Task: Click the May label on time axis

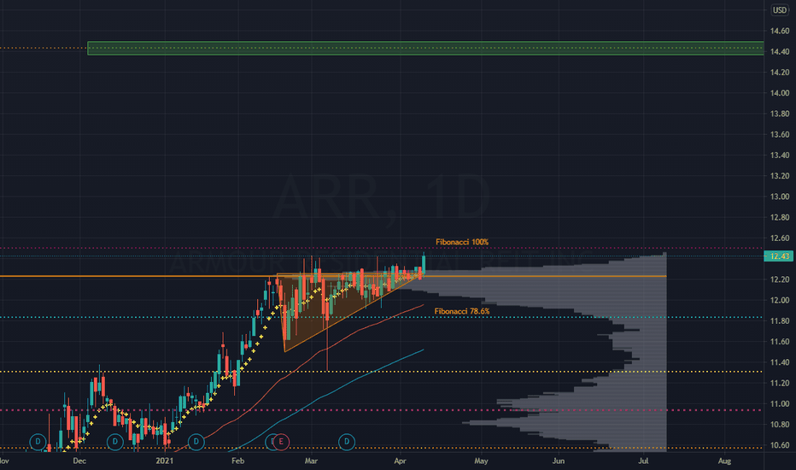Action: 481,461
